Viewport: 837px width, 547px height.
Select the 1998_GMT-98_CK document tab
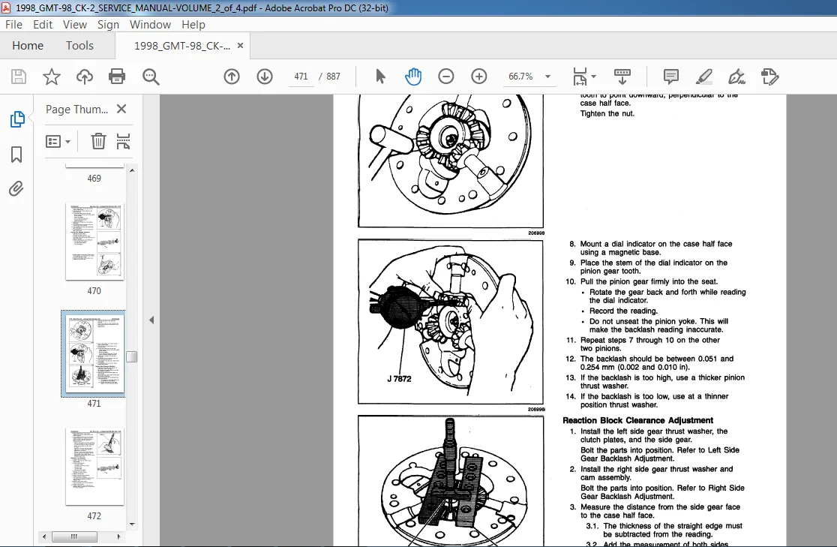[182, 46]
